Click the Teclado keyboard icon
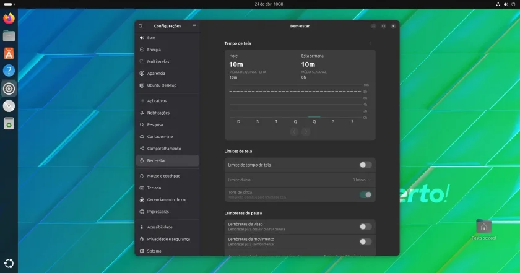 pyautogui.click(x=142, y=188)
